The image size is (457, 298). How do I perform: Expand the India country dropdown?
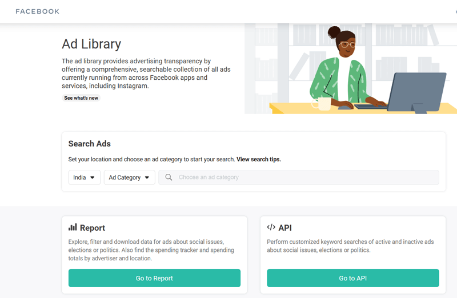85,177
